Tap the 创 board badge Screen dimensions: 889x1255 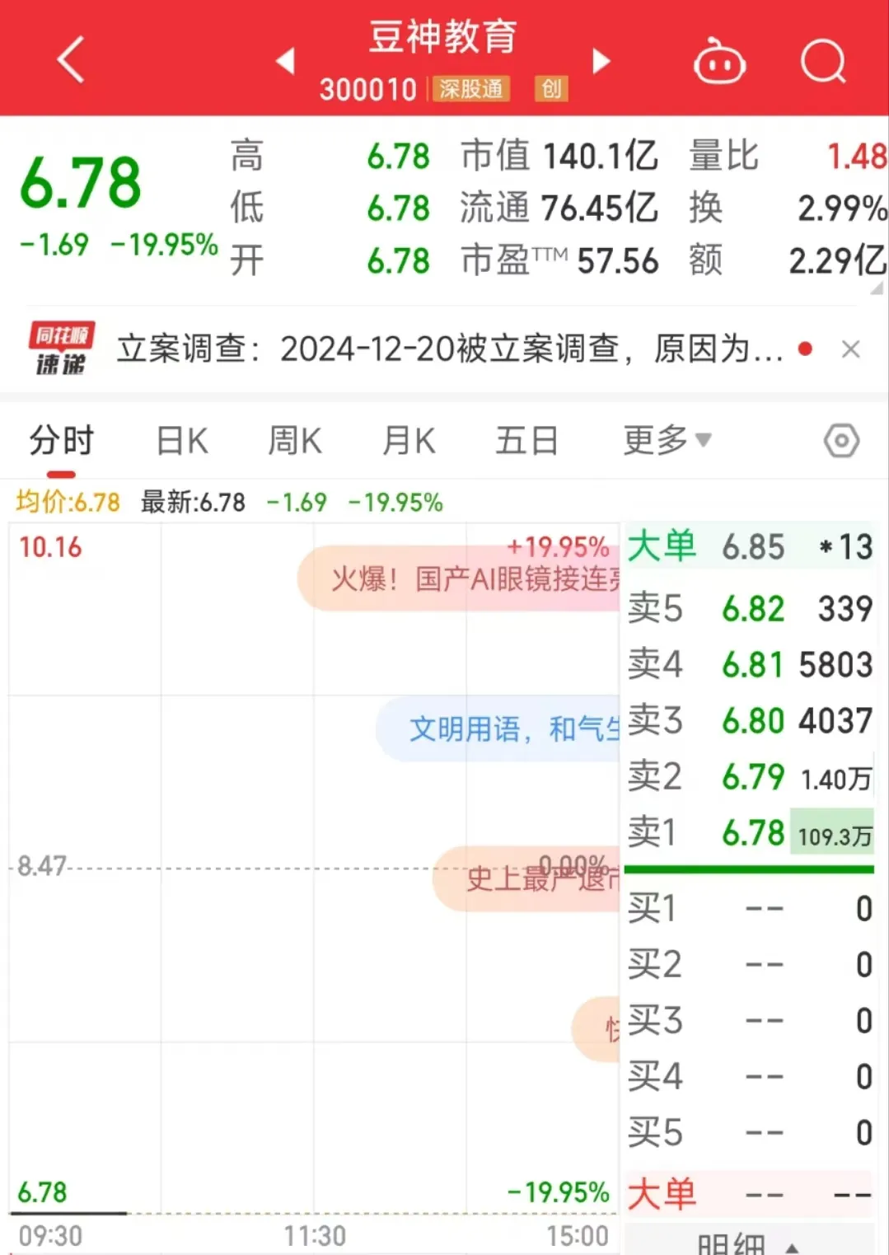click(551, 89)
